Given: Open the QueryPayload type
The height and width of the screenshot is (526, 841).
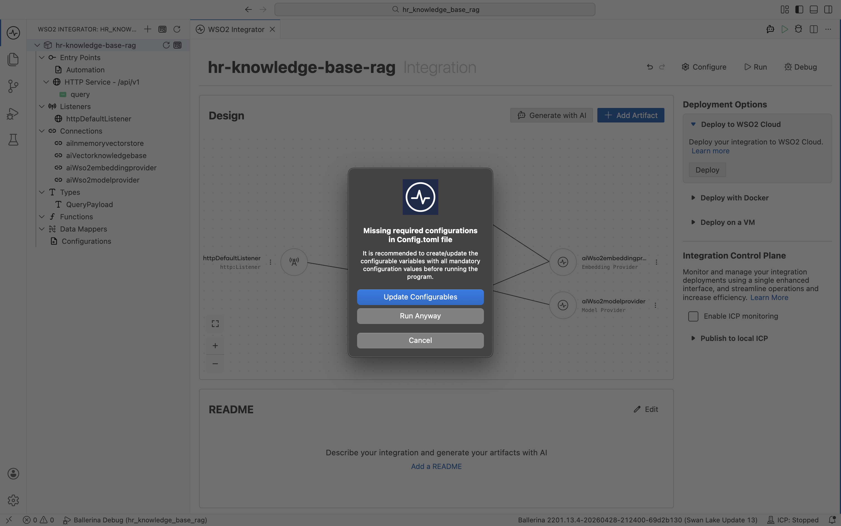Looking at the screenshot, I should click(x=89, y=205).
